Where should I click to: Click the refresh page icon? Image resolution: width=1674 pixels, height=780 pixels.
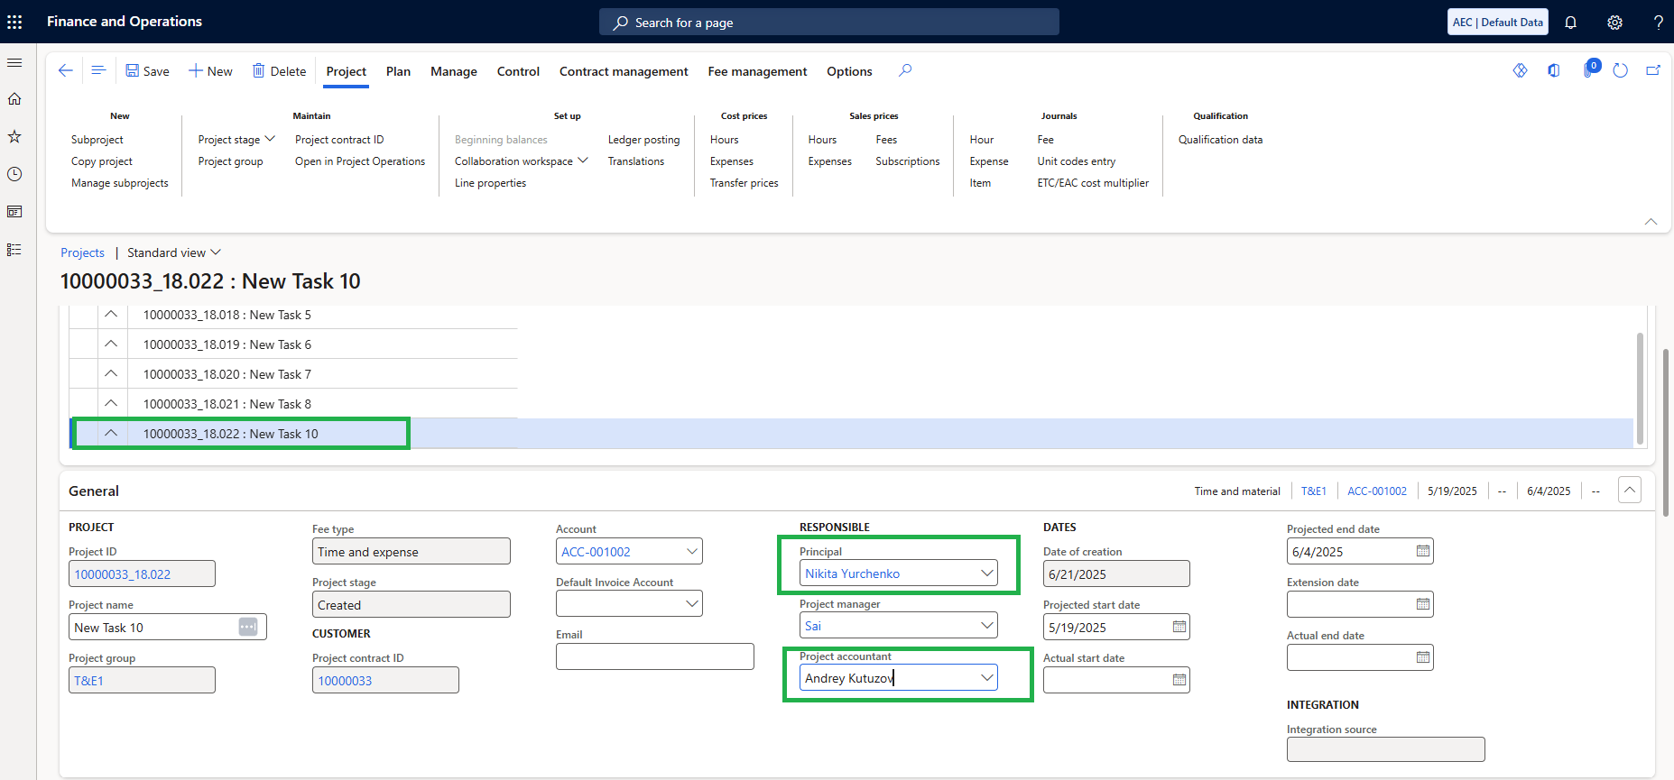click(x=1620, y=70)
